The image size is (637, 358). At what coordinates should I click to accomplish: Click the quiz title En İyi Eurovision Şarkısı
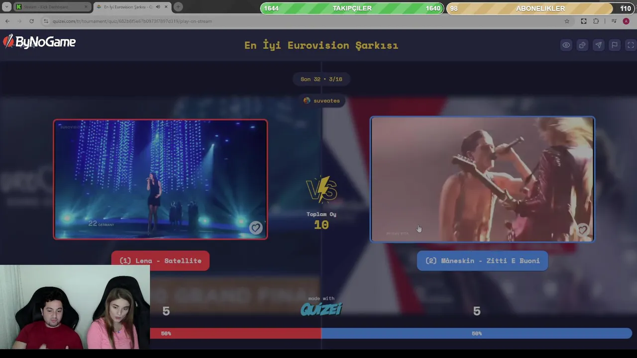[321, 45]
